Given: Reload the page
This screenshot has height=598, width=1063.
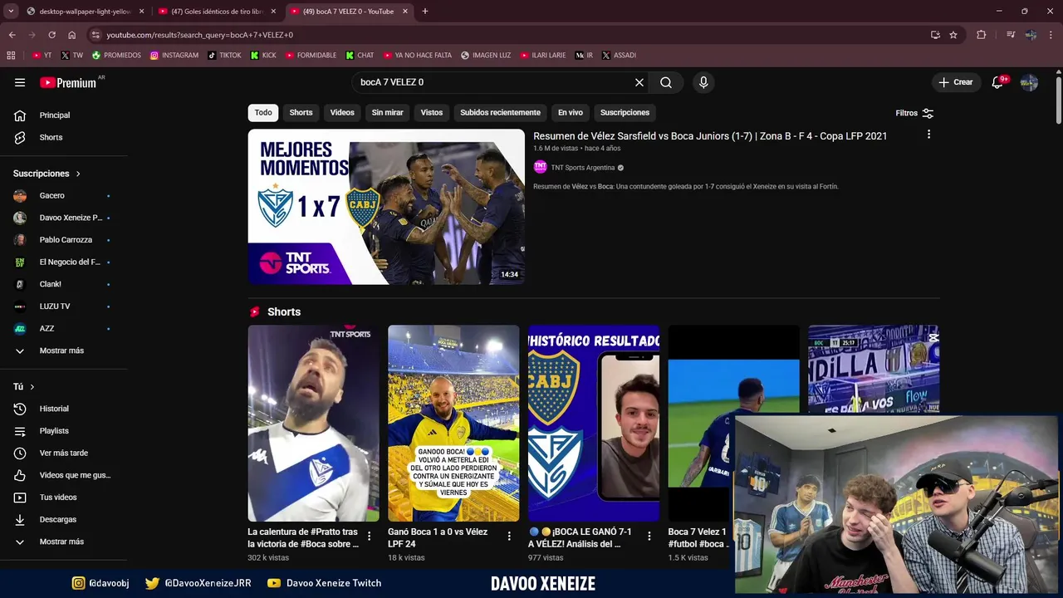Looking at the screenshot, I should pos(51,35).
